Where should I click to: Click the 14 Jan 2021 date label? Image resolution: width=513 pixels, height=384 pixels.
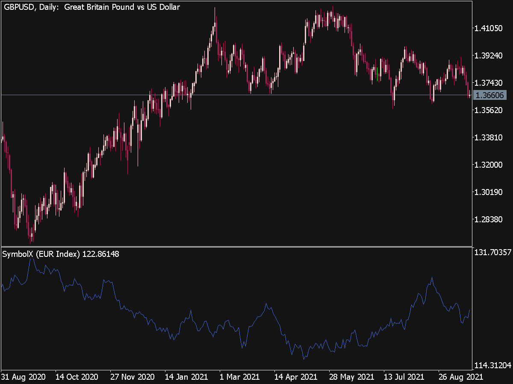(187, 377)
